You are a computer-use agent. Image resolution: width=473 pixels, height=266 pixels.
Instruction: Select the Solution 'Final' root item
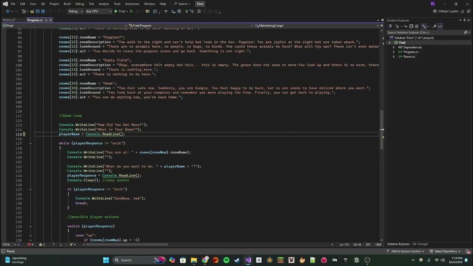pos(414,38)
